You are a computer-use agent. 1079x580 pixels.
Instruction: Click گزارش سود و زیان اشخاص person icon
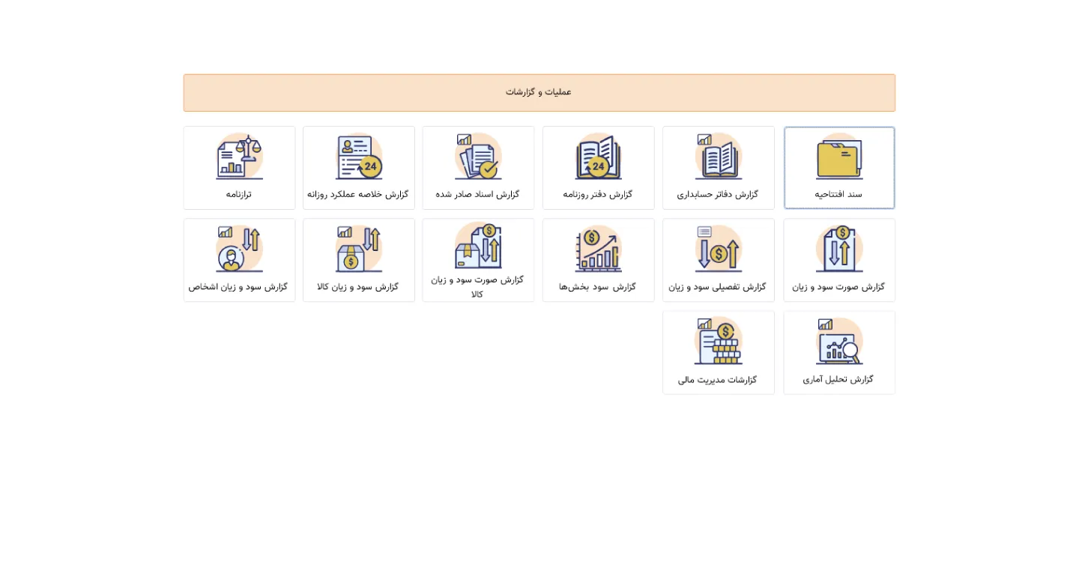240,250
